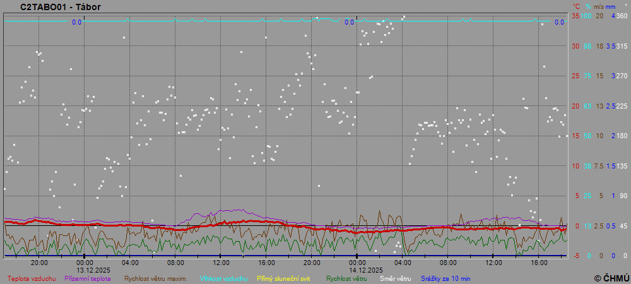Screen dimensions: 631x284
Task: Click the Rychlost větru maxim. legend label
Action: coord(155,278)
